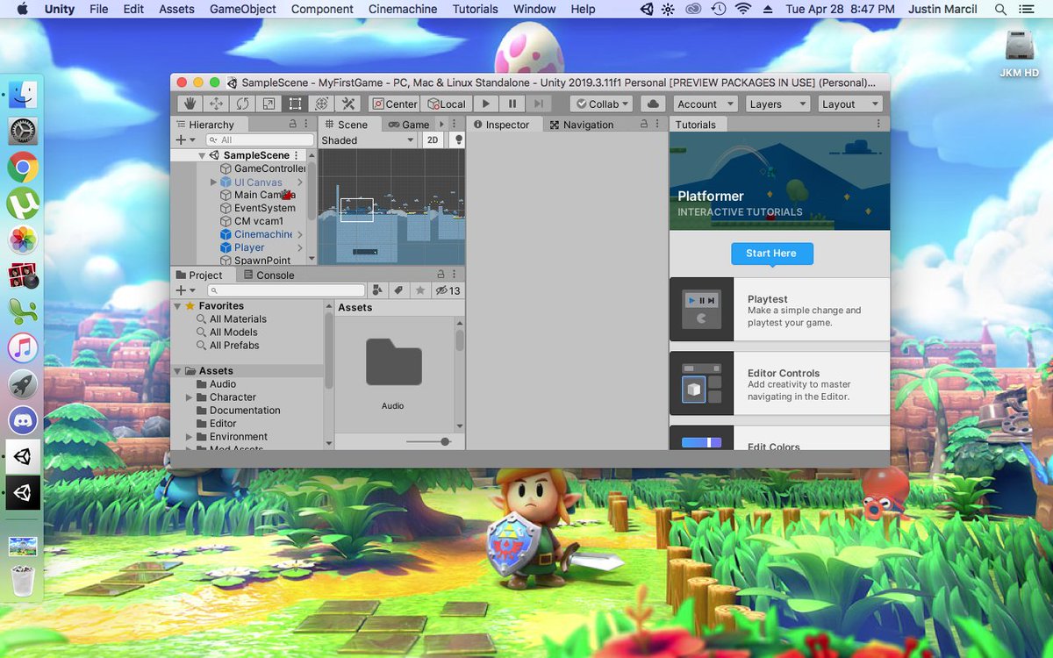Screen dimensions: 1053x658
Task: Select the Transform tool
Action: pos(321,104)
